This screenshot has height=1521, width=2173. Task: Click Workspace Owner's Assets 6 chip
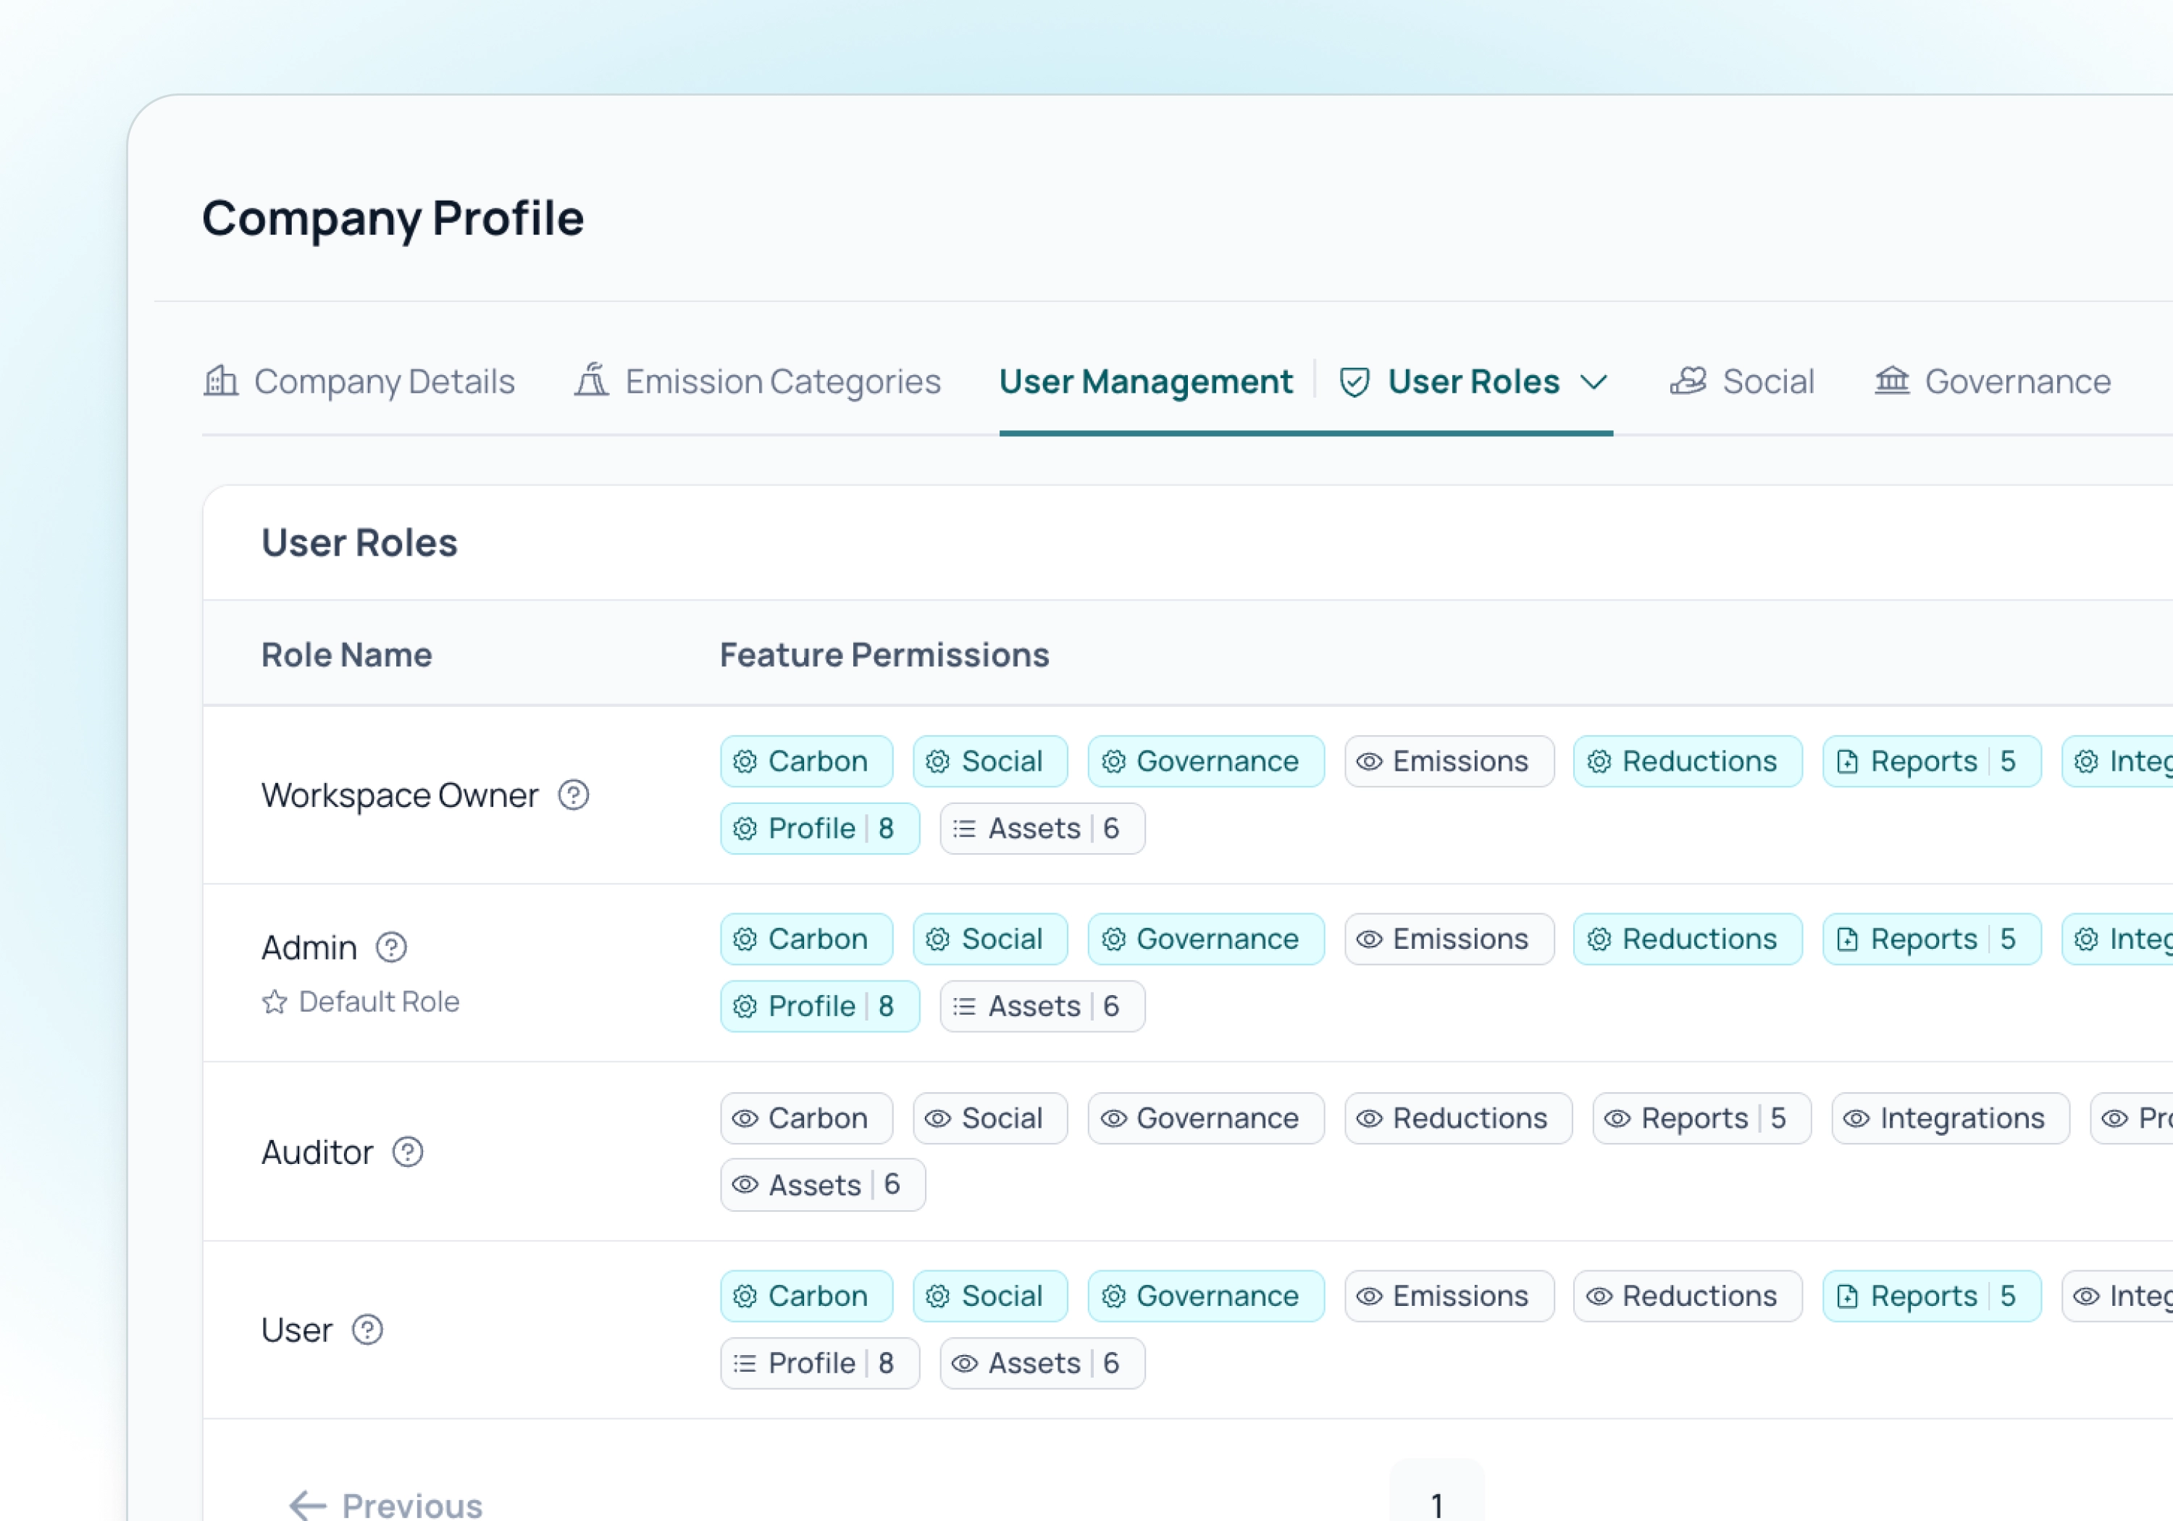pyautogui.click(x=1042, y=828)
